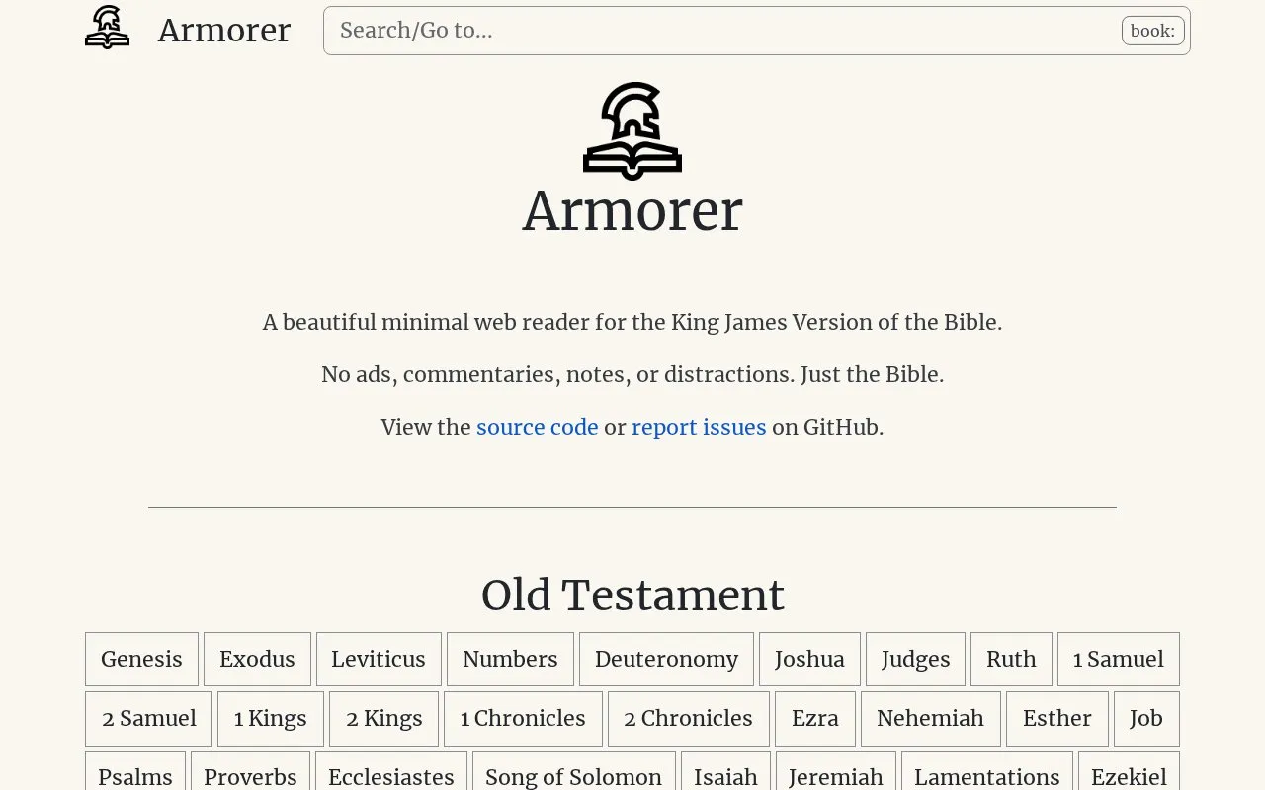Select Ecclesiastes
The image size is (1265, 790).
[391, 771]
